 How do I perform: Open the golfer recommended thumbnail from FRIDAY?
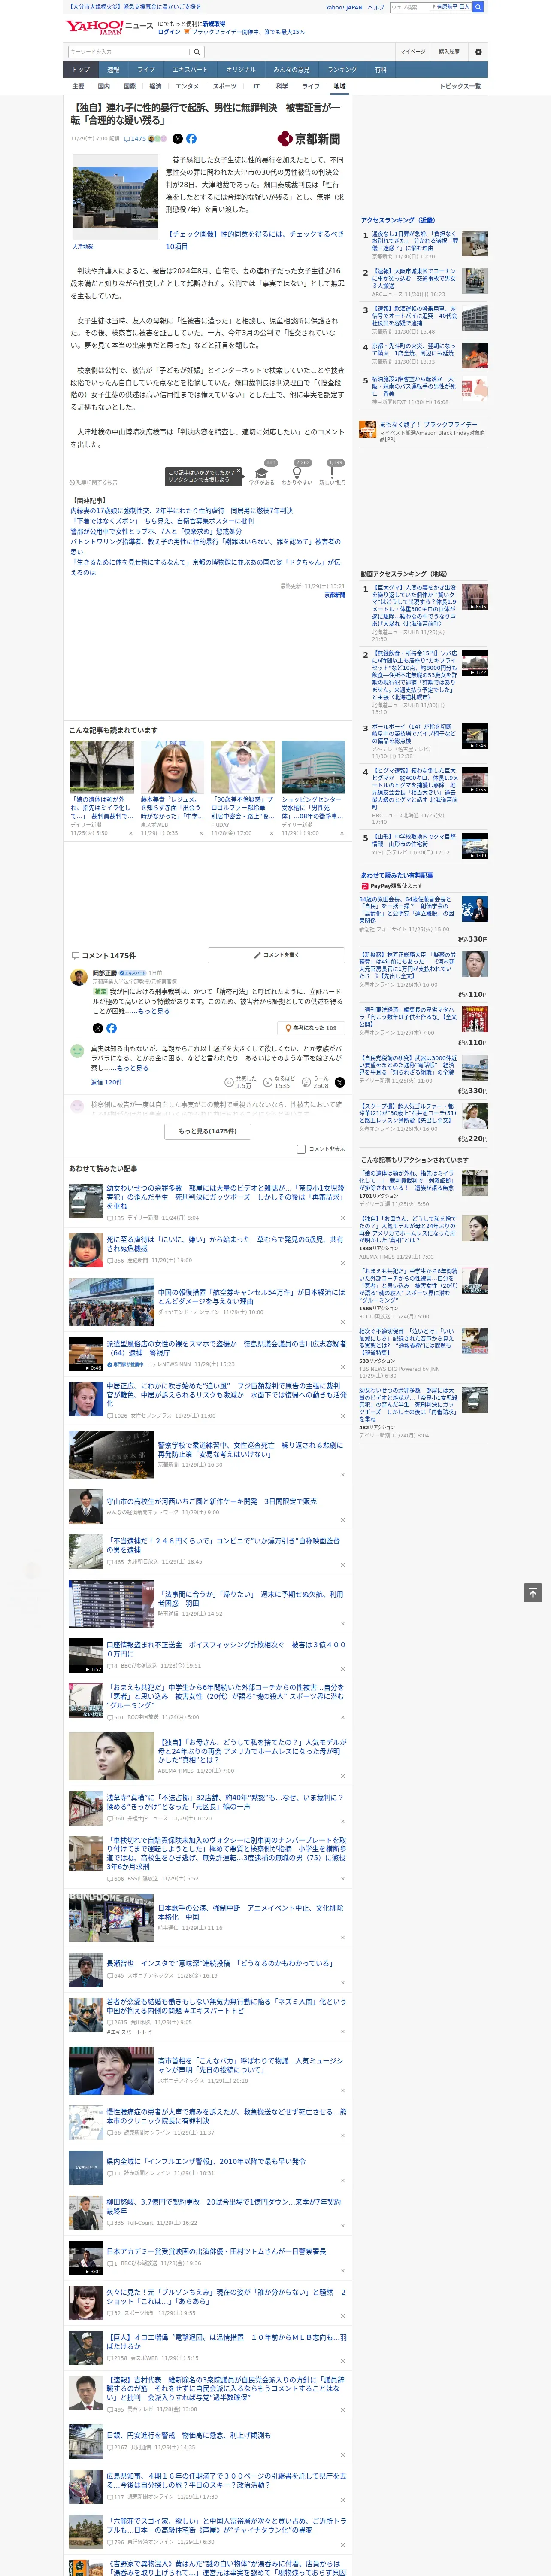(x=242, y=767)
